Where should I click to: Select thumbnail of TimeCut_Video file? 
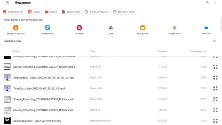7,88
